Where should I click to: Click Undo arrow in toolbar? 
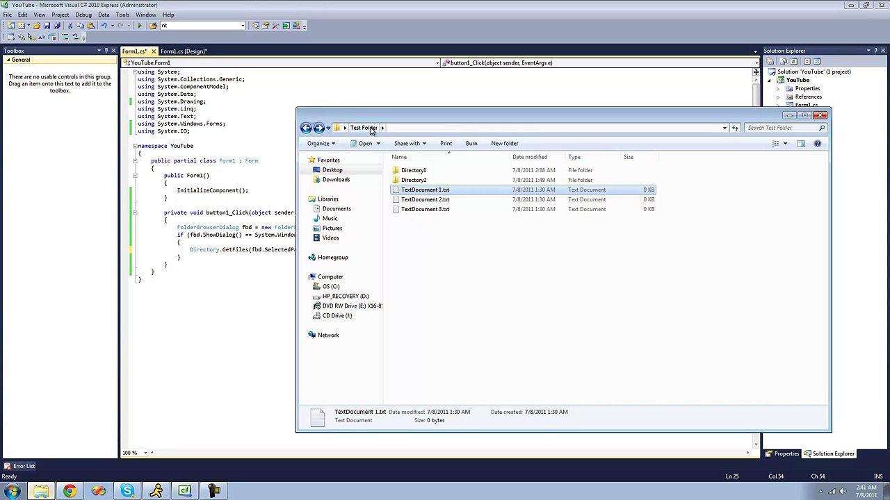[x=104, y=26]
